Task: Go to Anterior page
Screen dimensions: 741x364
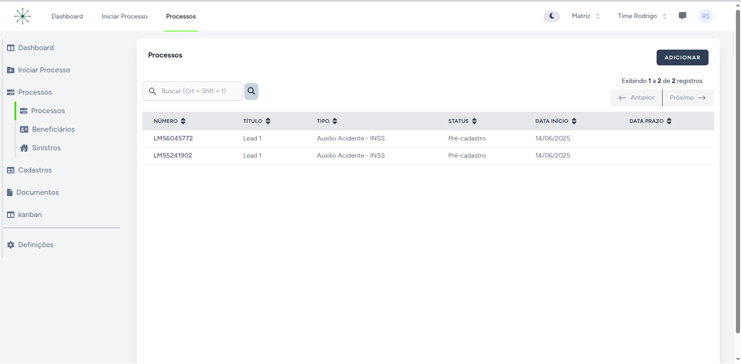Action: click(x=636, y=98)
